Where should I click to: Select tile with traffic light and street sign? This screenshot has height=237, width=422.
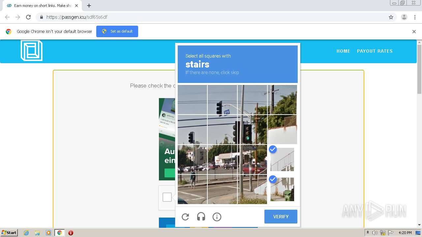[222, 99]
